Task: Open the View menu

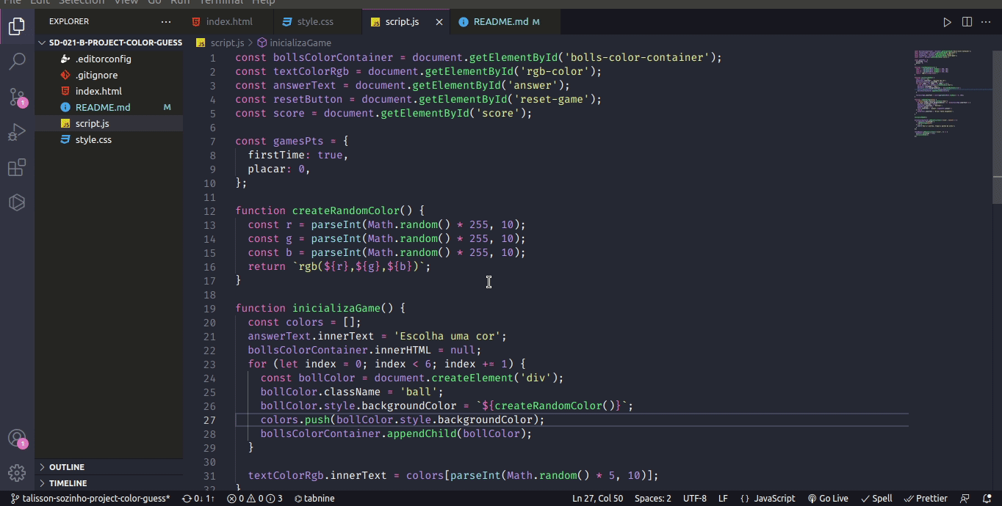Action: pos(126,2)
